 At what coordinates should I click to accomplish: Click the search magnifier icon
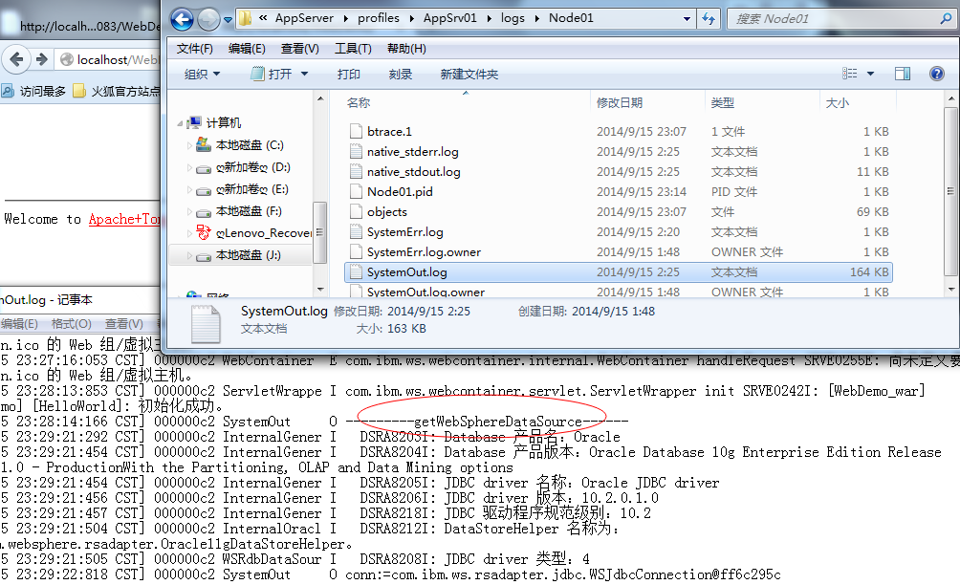946,19
